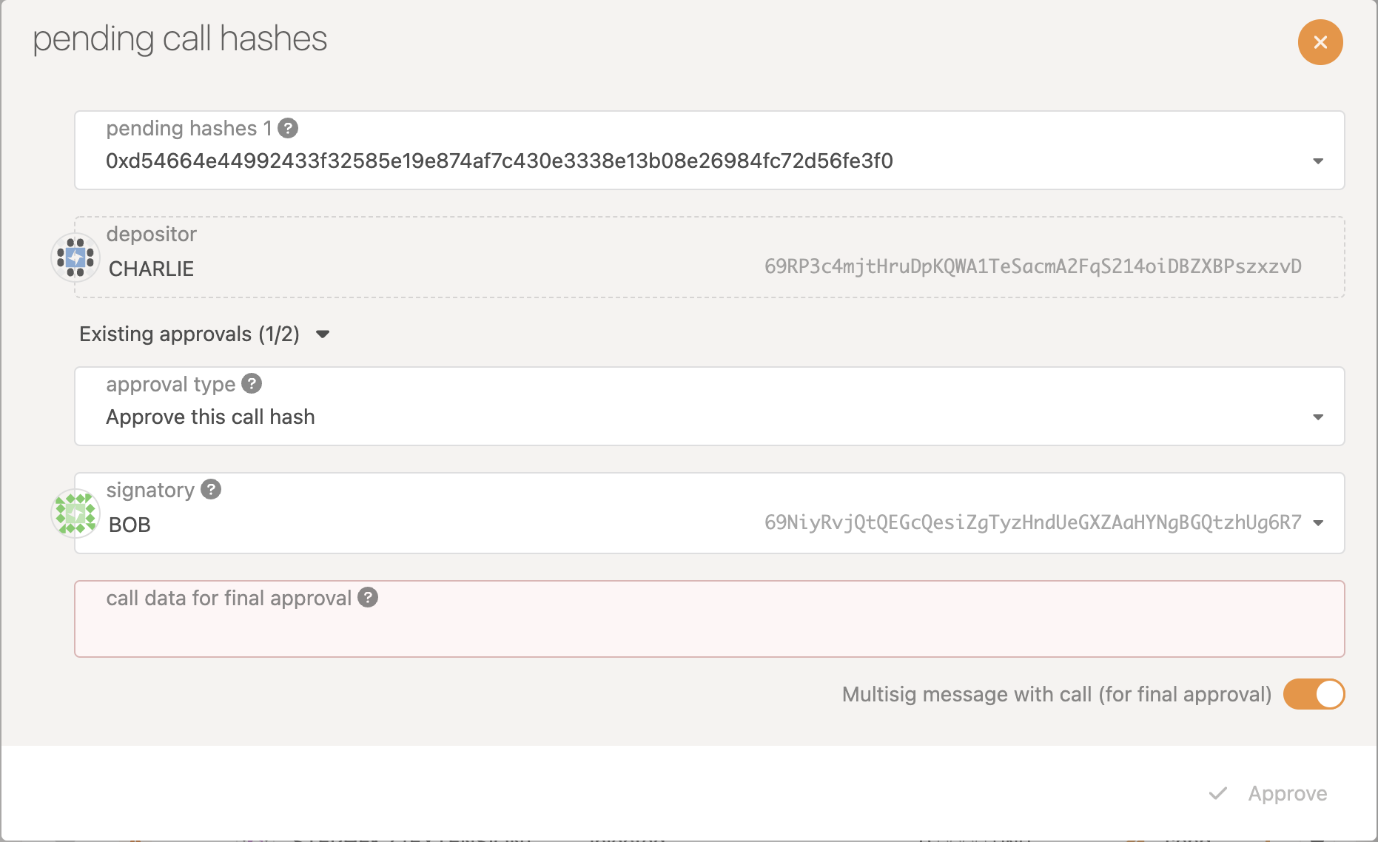Click BOB signatory address 69NiyRvjQt…
The width and height of the screenshot is (1378, 842).
pos(1032,522)
